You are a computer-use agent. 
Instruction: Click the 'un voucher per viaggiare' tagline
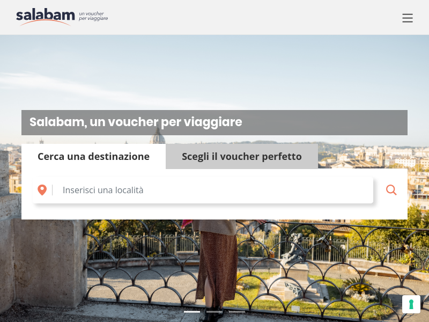(93, 16)
